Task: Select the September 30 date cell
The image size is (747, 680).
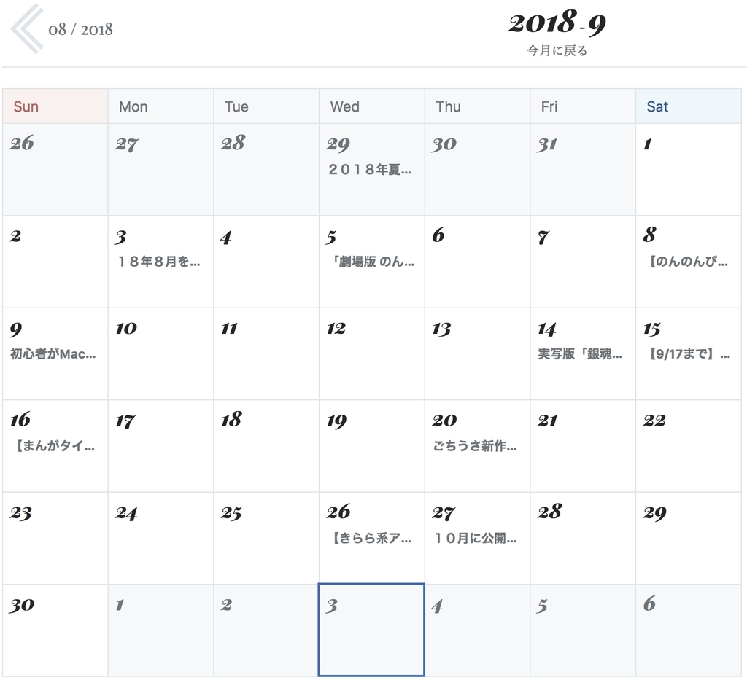Action: tap(54, 628)
